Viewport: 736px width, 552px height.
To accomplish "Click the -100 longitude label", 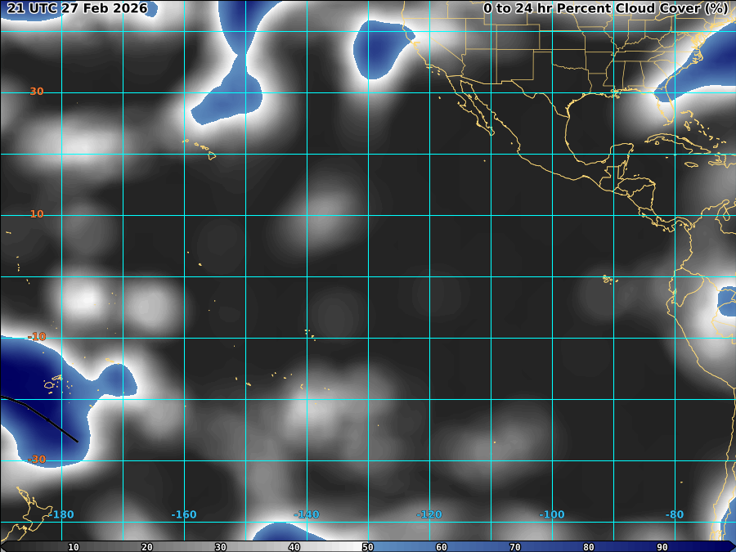I will pos(552,514).
